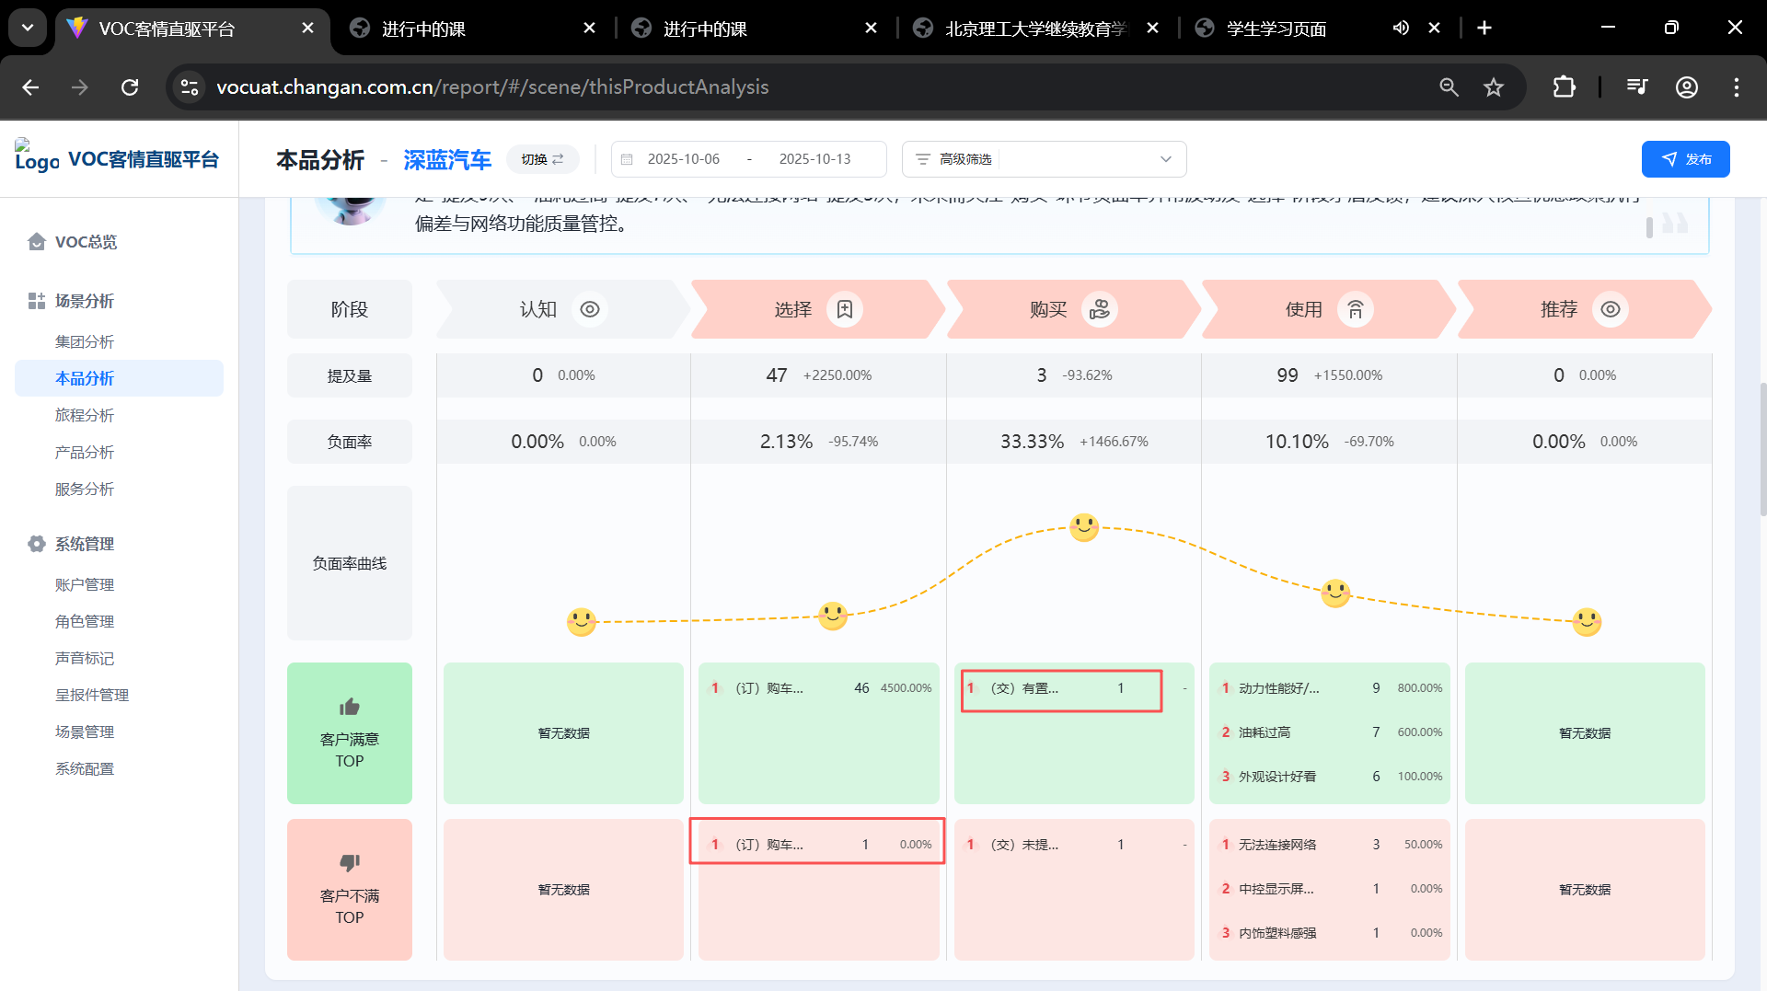Click the thumbs-up 客户满意 TOP icon
Viewport: 1767px width, 991px height.
click(350, 707)
